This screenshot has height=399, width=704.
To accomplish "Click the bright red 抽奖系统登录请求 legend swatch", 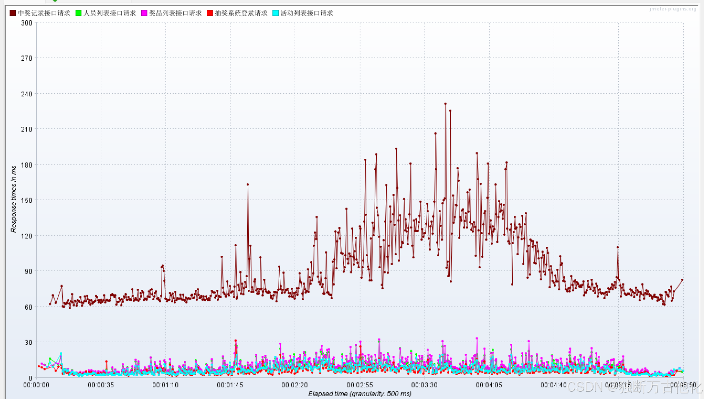I will click(x=210, y=13).
